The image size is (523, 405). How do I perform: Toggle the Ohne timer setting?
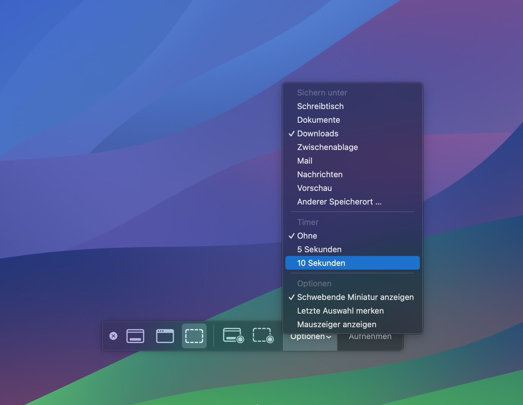[307, 236]
